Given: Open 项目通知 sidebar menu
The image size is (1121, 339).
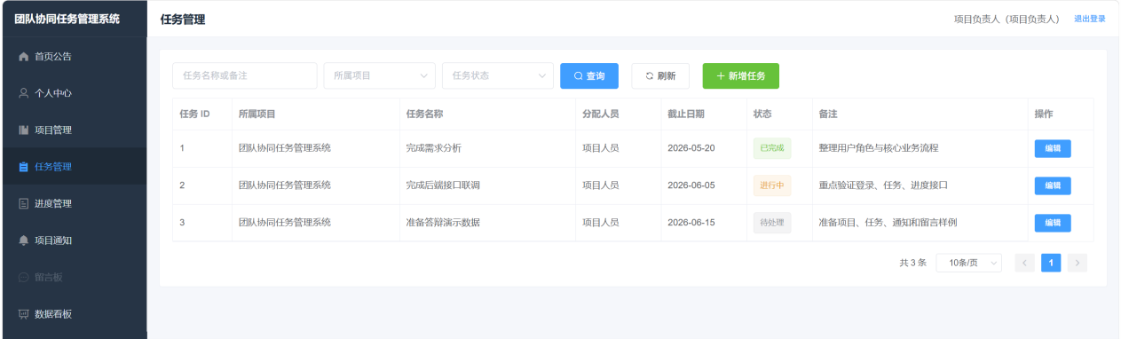Looking at the screenshot, I should pos(74,240).
